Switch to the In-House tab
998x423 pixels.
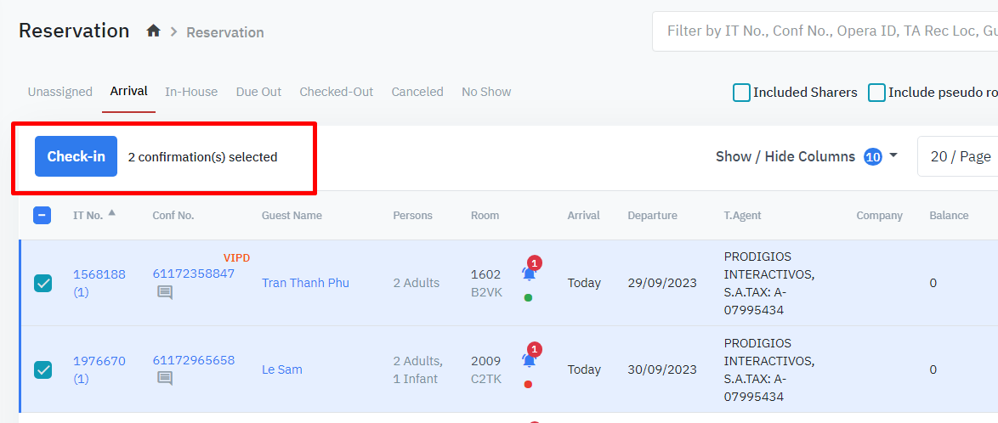tap(191, 92)
